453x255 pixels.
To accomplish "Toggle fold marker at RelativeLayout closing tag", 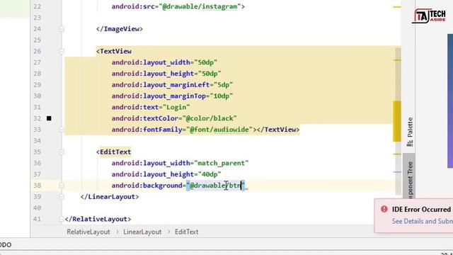I will tap(62, 219).
